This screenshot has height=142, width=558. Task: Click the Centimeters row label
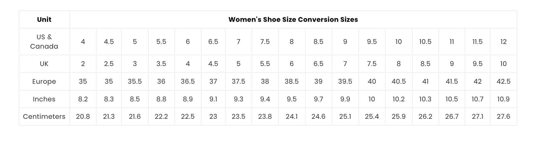coord(44,117)
